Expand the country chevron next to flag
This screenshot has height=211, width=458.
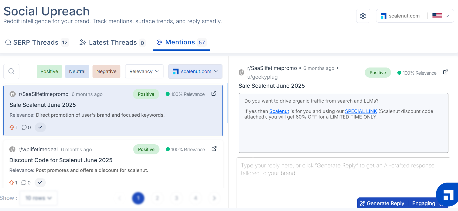pyautogui.click(x=447, y=16)
